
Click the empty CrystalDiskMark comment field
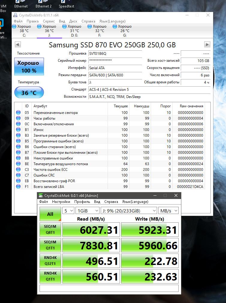(109, 288)
